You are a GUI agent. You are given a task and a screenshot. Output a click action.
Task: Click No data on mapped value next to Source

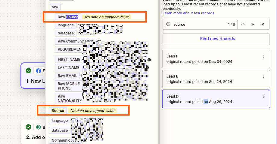pyautogui.click(x=92, y=111)
